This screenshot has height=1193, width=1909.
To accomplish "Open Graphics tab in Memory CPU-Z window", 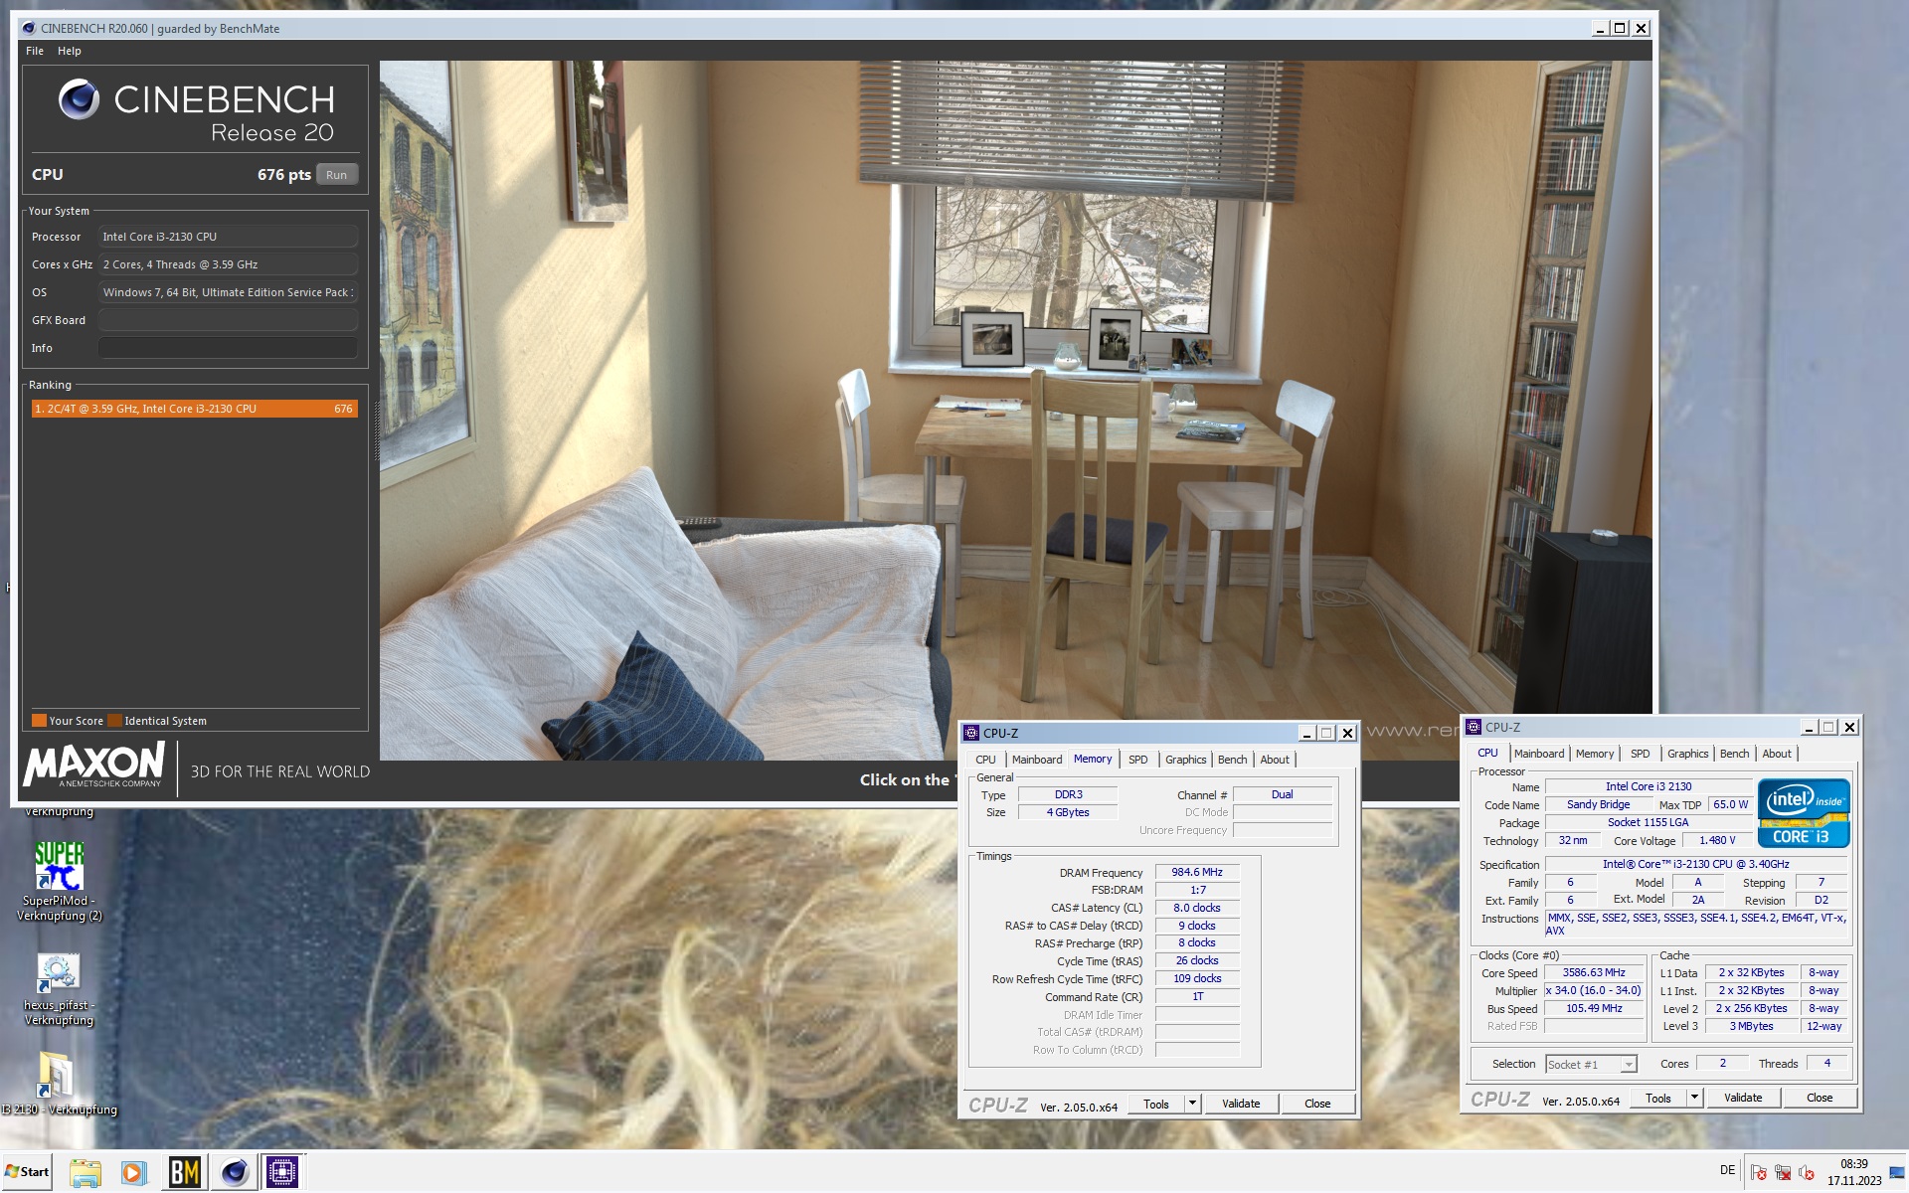I will coord(1185,760).
